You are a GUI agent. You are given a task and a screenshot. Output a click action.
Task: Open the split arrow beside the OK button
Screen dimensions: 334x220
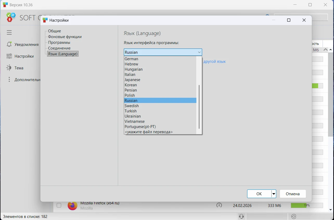[x=274, y=194]
